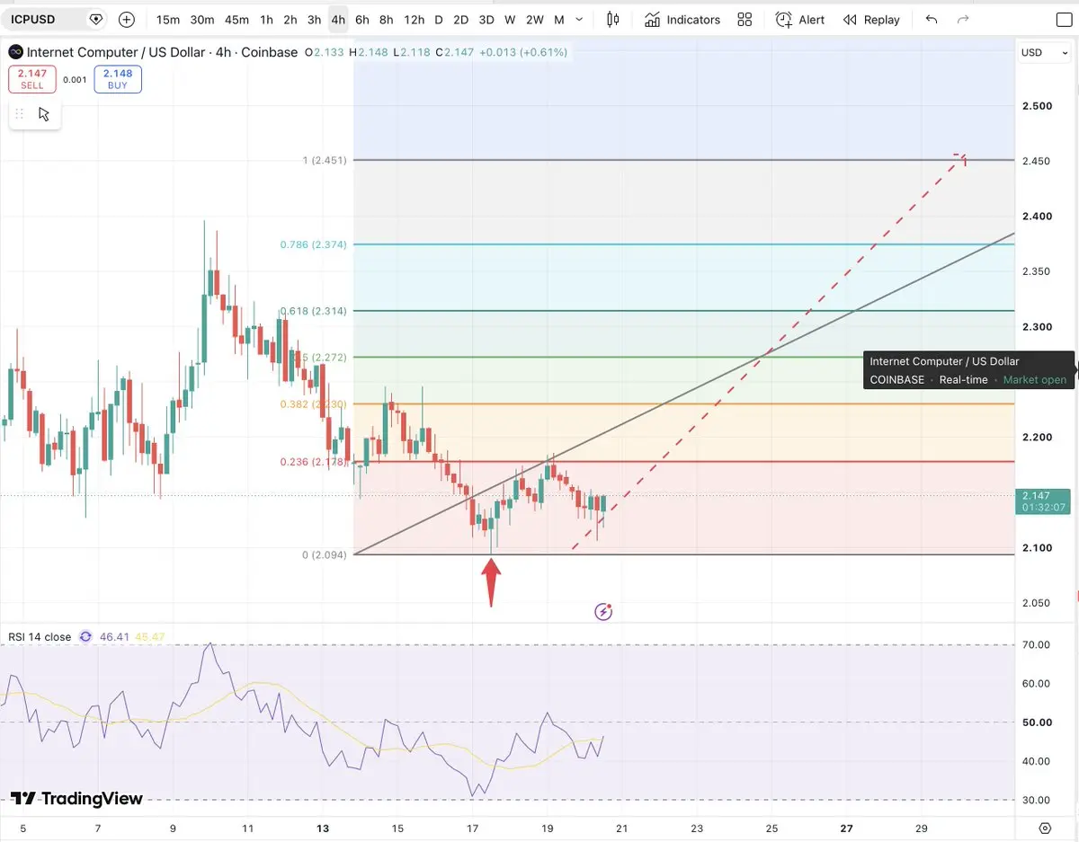This screenshot has height=842, width=1079.
Task: Click the date label 13 on time axis
Action: pos(324,828)
